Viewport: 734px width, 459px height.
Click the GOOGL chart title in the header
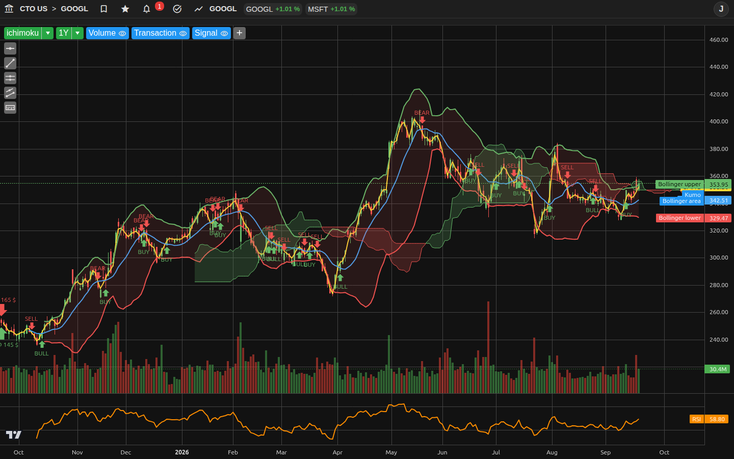[223, 9]
